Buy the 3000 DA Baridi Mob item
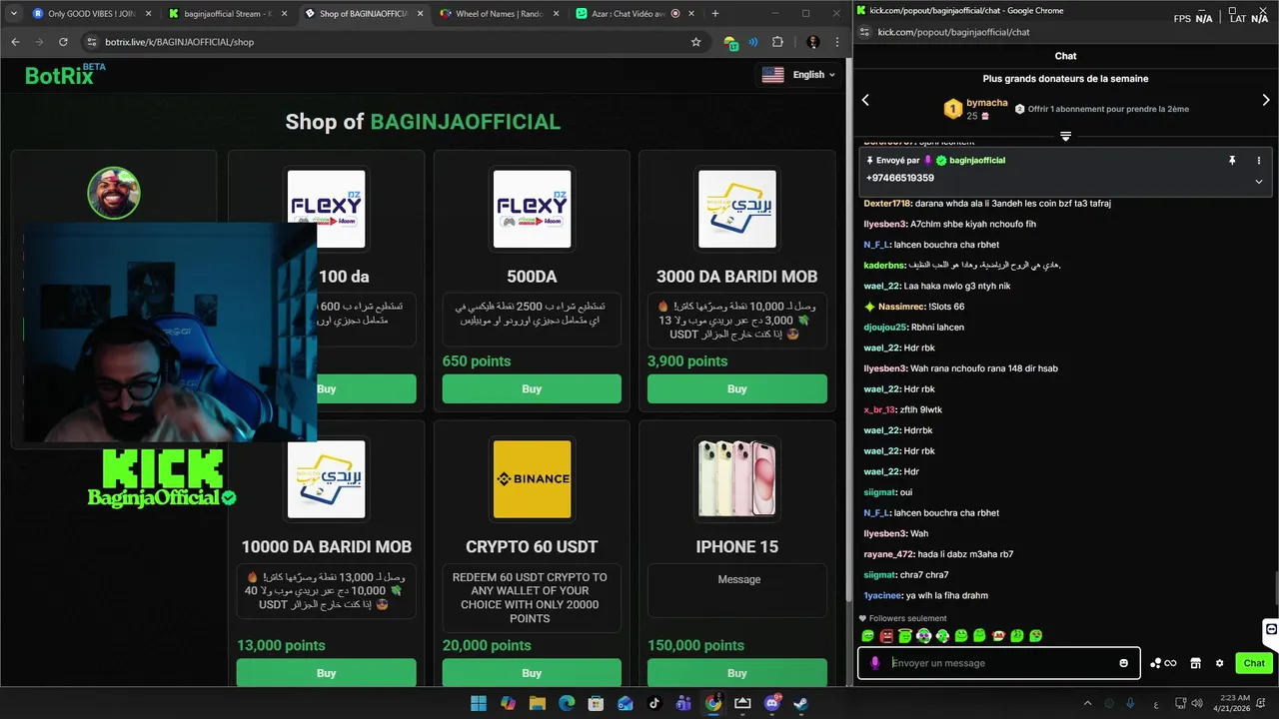 (x=737, y=389)
